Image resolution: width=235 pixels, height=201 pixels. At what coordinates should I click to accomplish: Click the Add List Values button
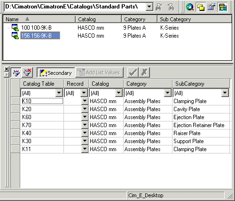click(x=99, y=72)
